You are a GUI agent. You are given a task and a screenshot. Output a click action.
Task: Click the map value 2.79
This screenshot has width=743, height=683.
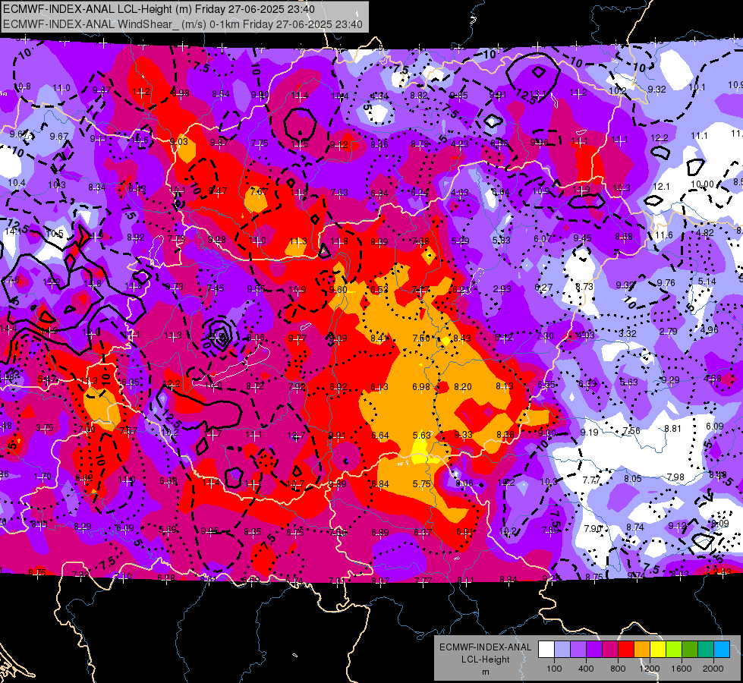[668, 332]
